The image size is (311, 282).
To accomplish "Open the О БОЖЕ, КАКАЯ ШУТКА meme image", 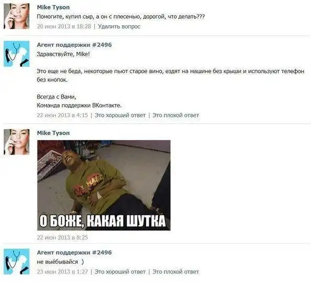I will (104, 185).
